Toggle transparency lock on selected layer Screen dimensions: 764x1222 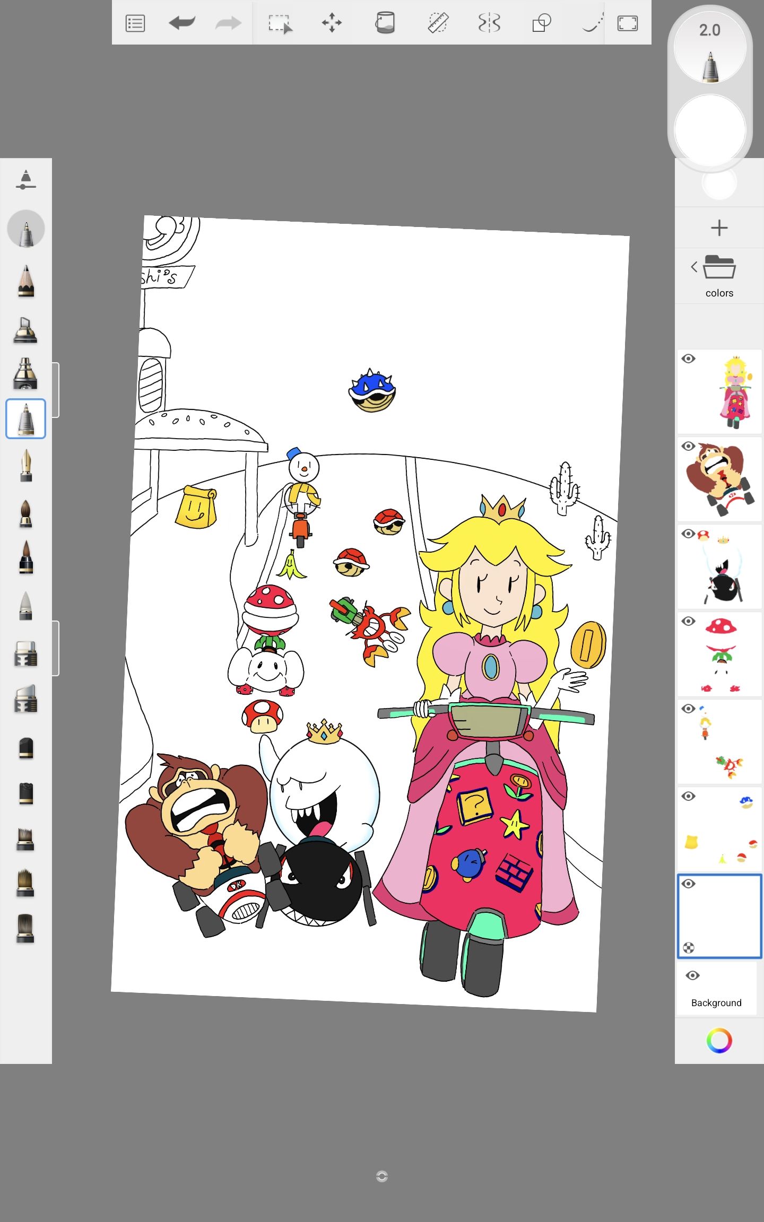pos(689,948)
